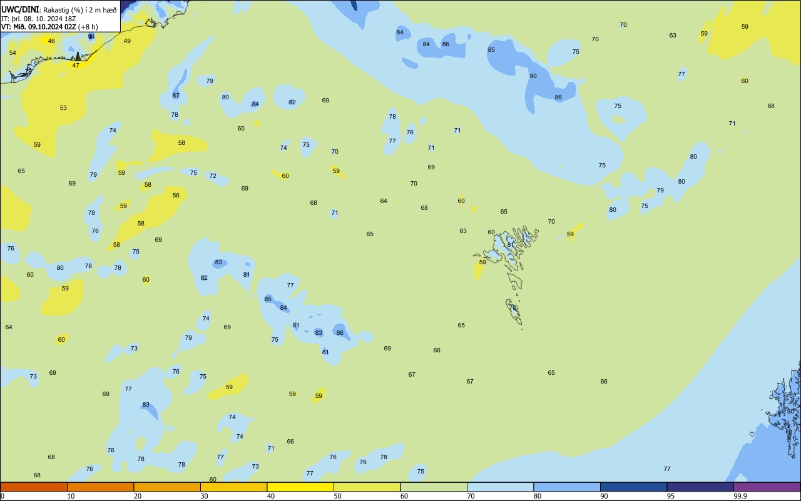Select the legend tick label '10'
The image size is (801, 501).
[x=71, y=496]
